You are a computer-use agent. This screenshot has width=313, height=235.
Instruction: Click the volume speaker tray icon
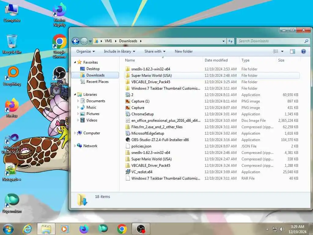[282, 229]
